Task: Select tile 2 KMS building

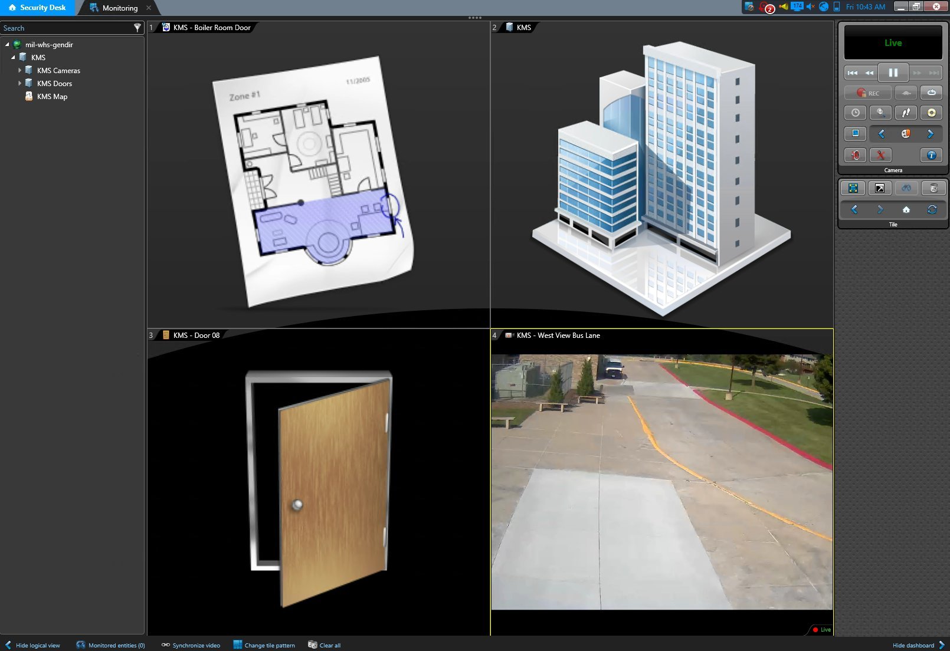Action: click(x=662, y=175)
